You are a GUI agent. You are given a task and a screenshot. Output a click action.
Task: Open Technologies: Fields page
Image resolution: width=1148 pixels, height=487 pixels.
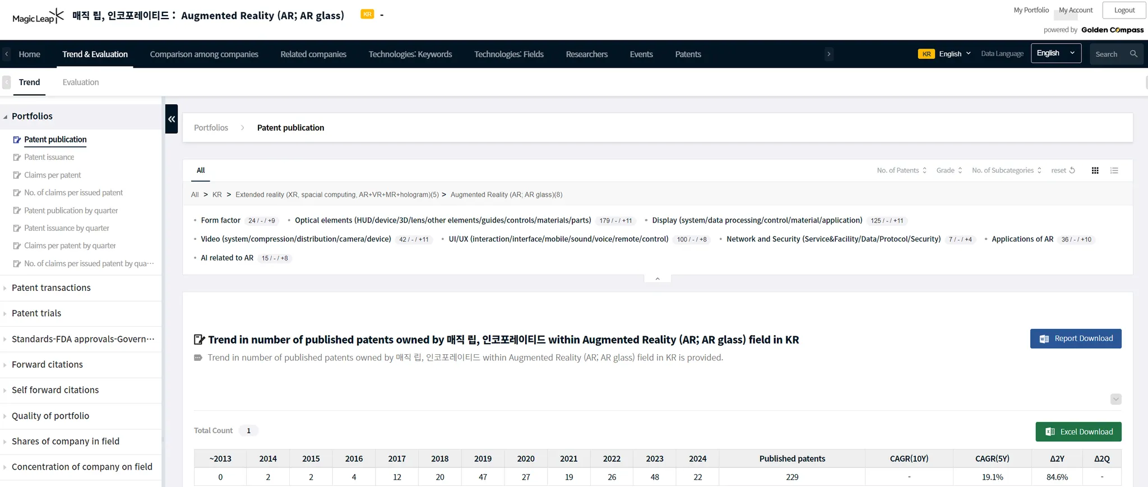point(509,54)
